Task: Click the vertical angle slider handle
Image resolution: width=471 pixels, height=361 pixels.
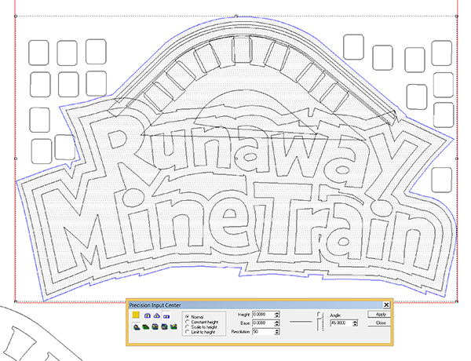Action: pos(319,315)
